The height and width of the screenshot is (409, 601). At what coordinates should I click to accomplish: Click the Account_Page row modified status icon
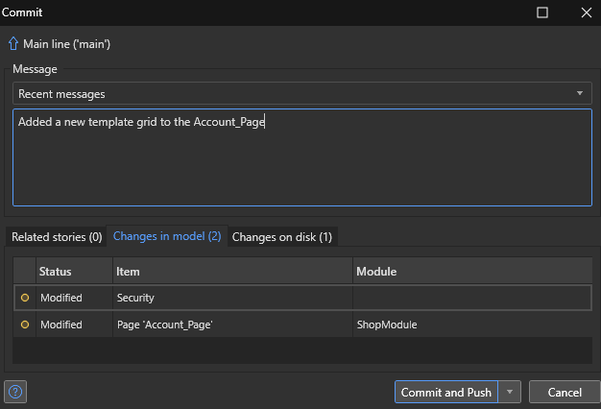(x=25, y=325)
